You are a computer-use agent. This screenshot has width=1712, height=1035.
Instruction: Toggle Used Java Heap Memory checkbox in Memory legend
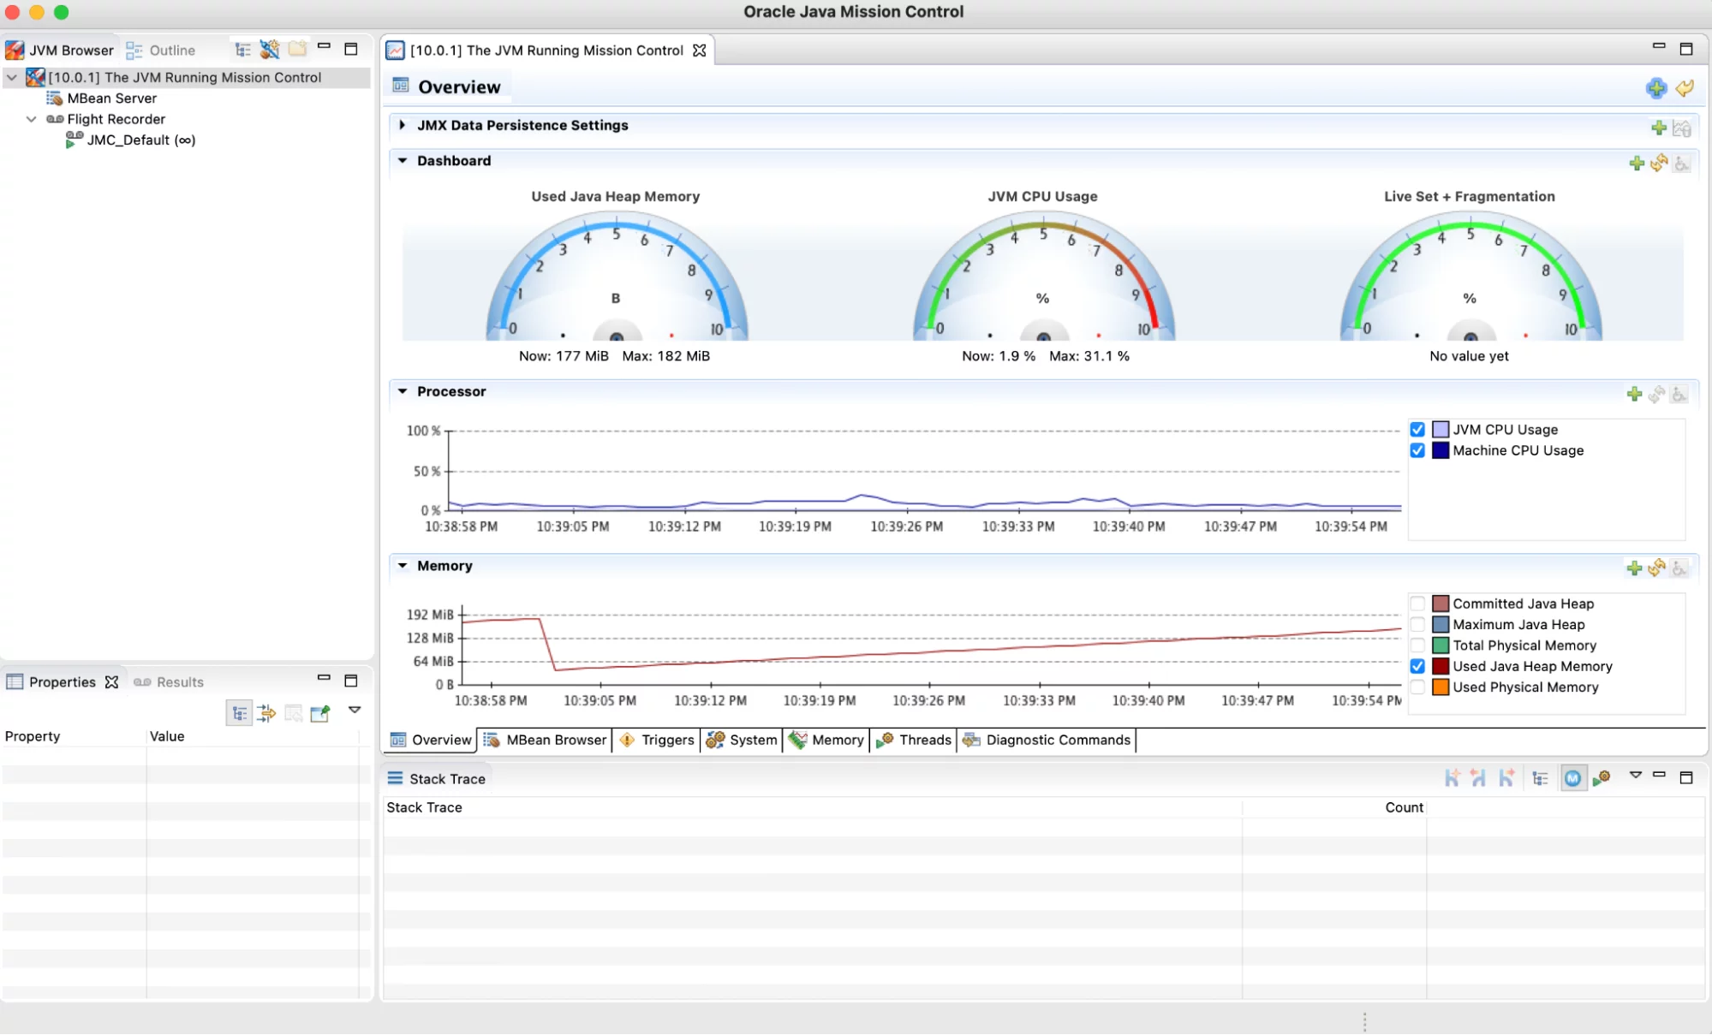1417,666
